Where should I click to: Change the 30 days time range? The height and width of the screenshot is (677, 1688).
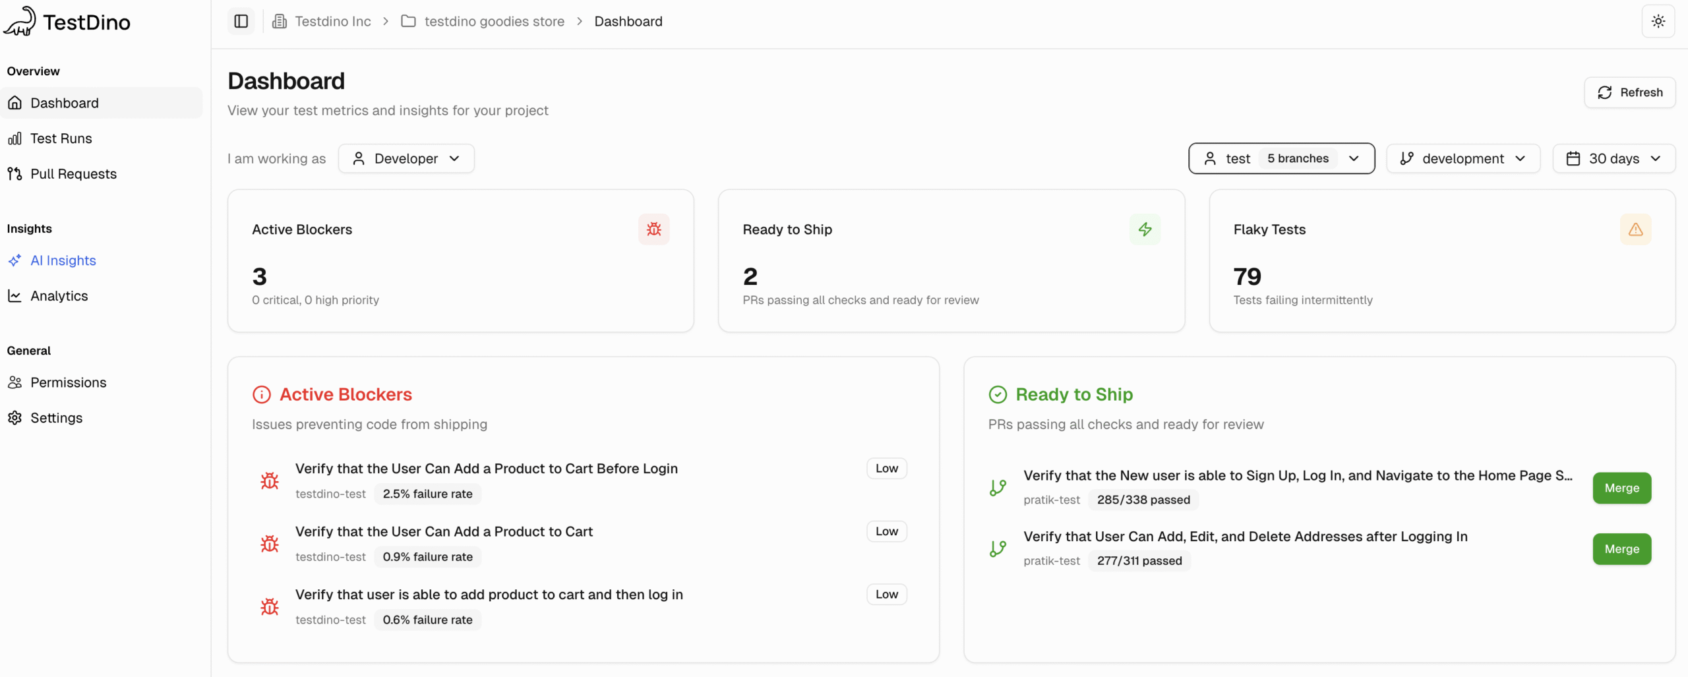tap(1613, 158)
